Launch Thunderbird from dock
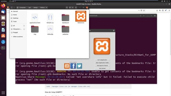The image size is (171, 96). point(3,12)
